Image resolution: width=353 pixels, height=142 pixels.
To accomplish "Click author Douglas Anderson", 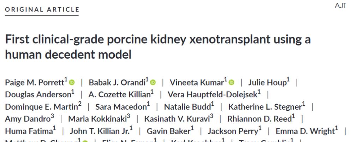I will click(38, 95).
